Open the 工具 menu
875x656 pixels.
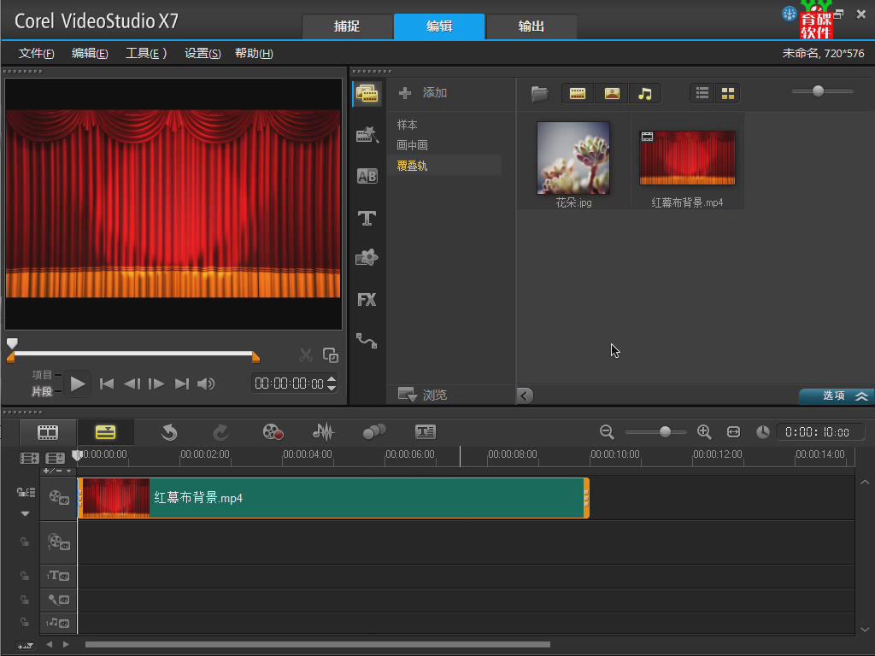pos(145,54)
